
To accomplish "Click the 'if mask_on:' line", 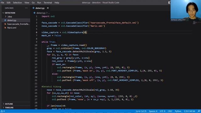I will pos(59,64).
